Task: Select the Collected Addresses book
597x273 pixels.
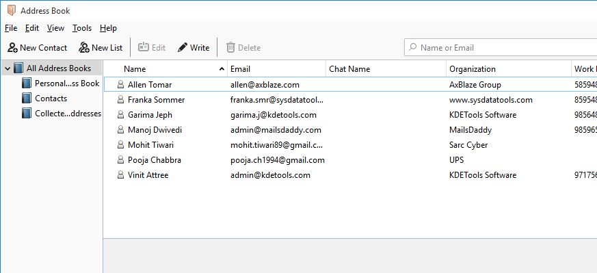Action: click(68, 114)
